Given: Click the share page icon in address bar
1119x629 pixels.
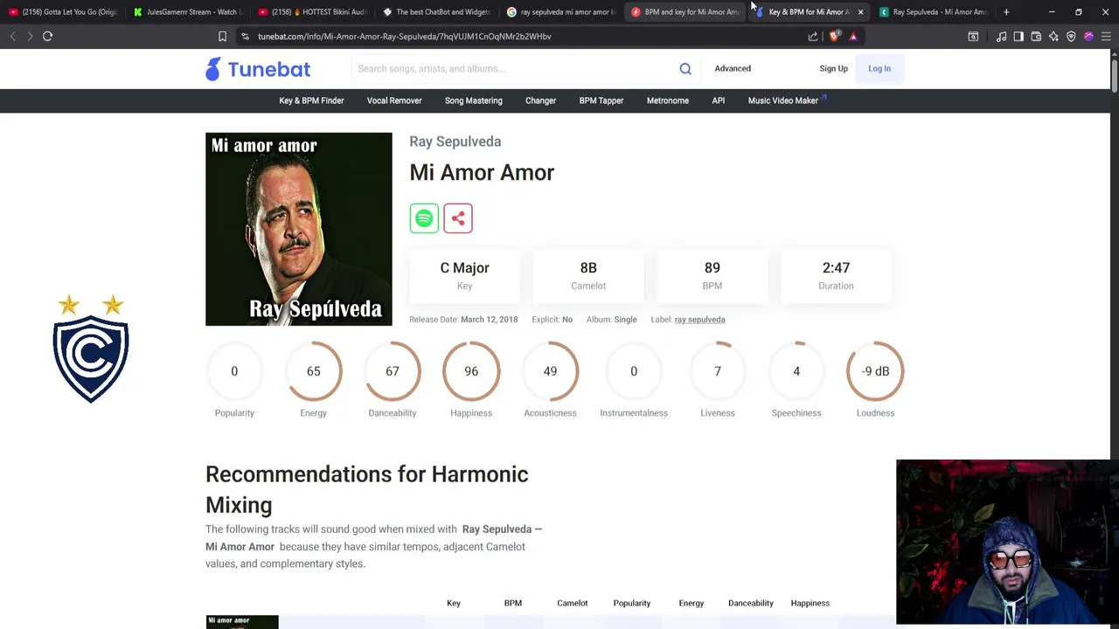Looking at the screenshot, I should 813,37.
